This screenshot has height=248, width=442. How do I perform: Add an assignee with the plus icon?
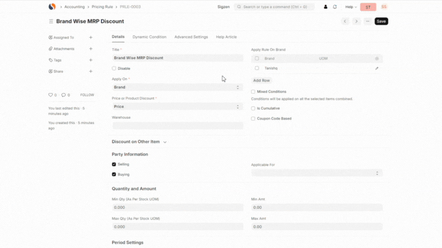(91, 37)
